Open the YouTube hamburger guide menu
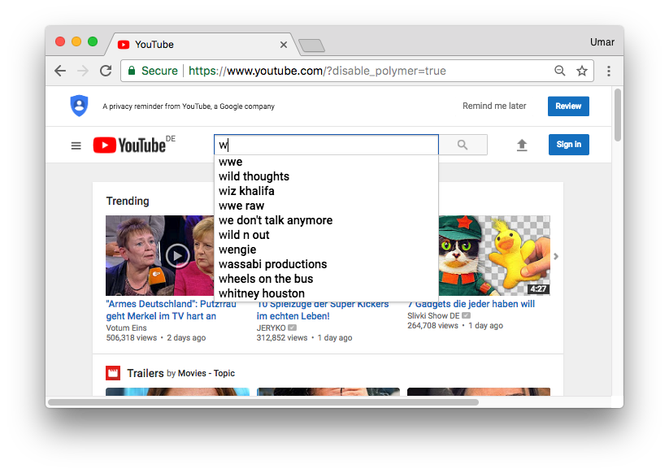This screenshot has height=473, width=669. pos(76,145)
